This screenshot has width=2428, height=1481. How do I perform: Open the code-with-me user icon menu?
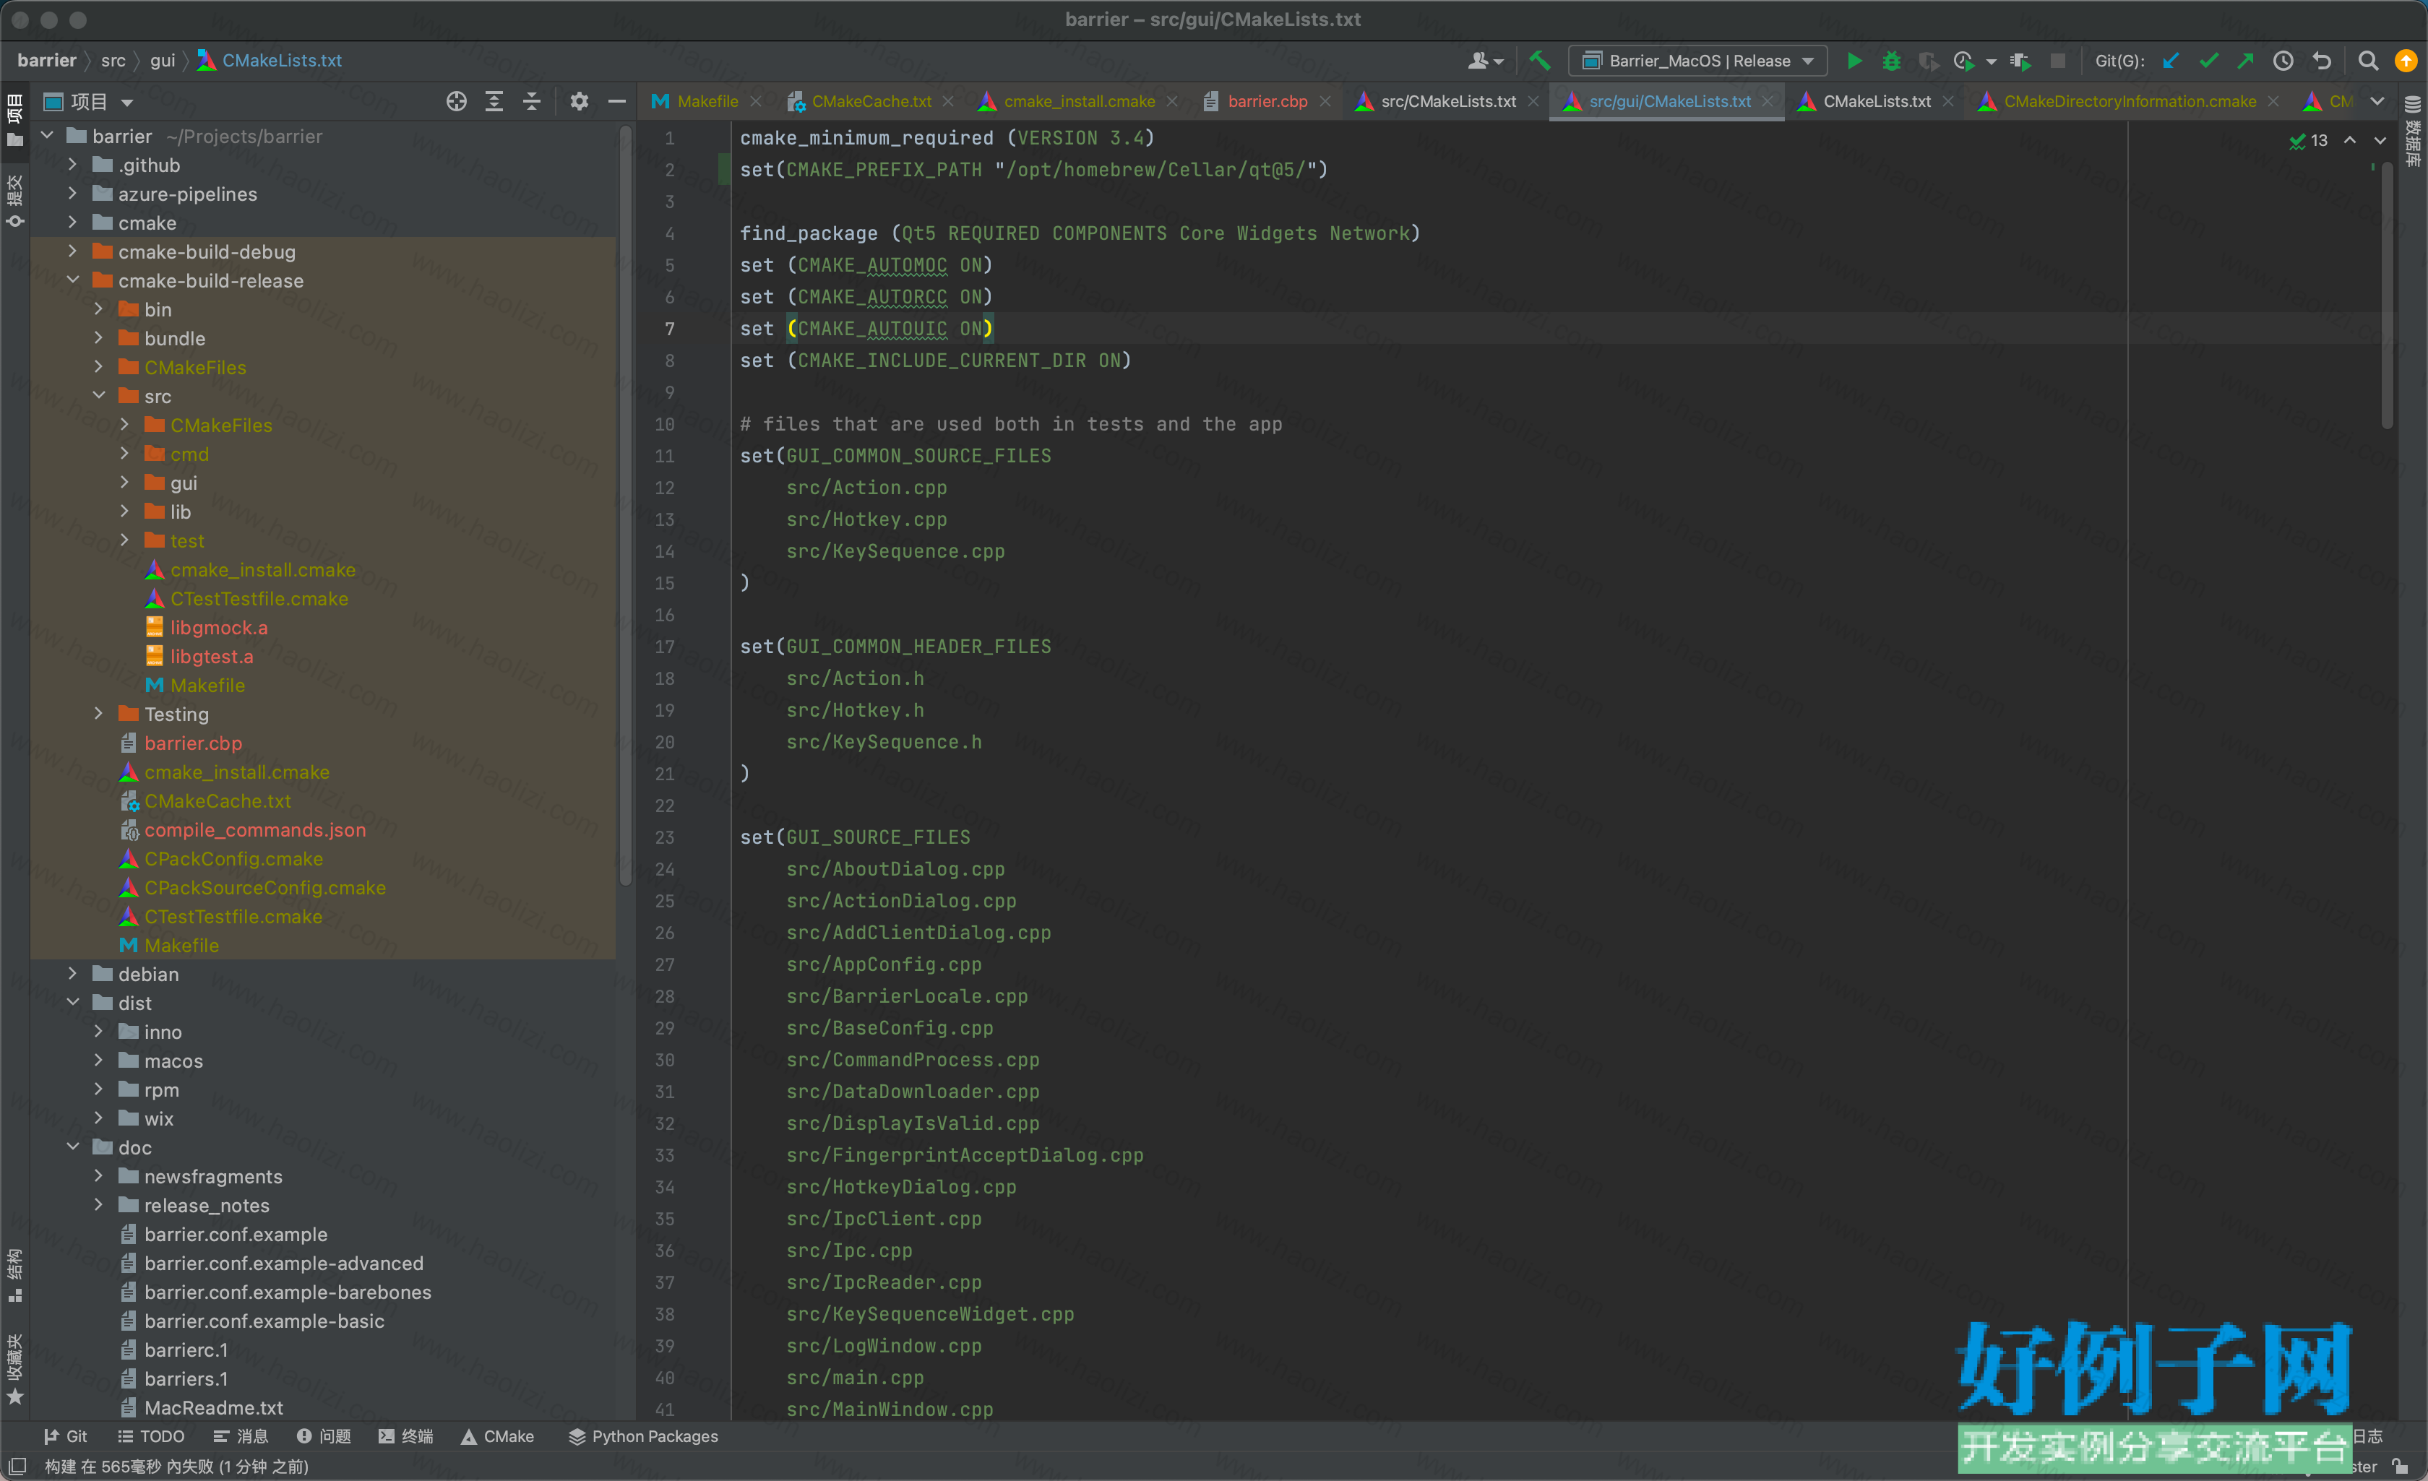(x=1485, y=61)
